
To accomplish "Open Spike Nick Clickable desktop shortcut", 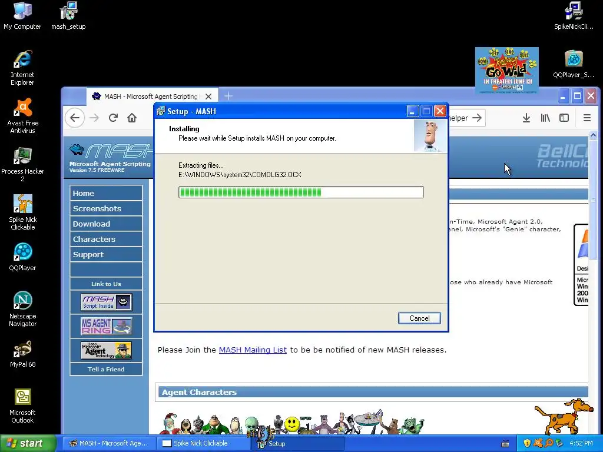I will tap(22, 212).
